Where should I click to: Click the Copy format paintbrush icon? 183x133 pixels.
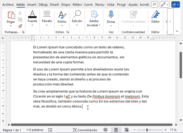click(20, 26)
